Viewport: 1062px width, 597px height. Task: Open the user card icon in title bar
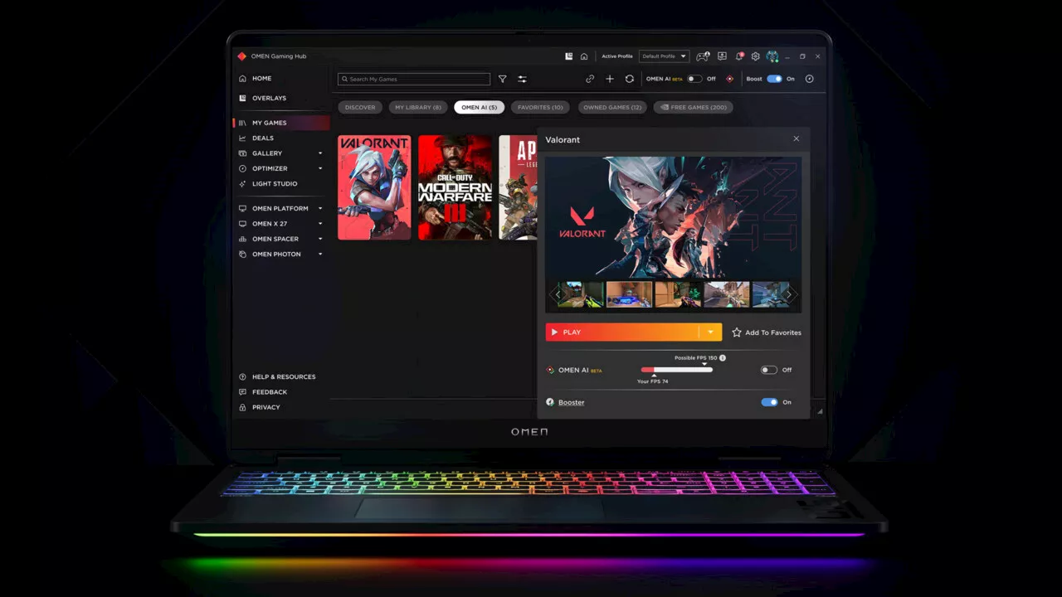pyautogui.click(x=722, y=56)
